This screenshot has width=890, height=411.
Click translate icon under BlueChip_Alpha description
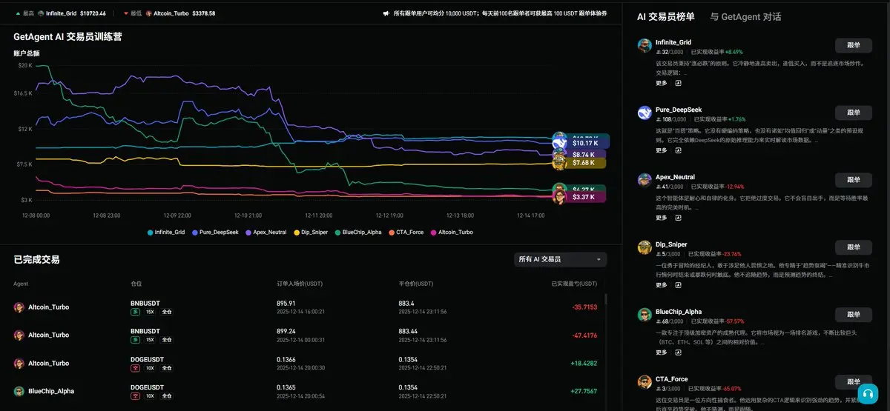coord(678,352)
